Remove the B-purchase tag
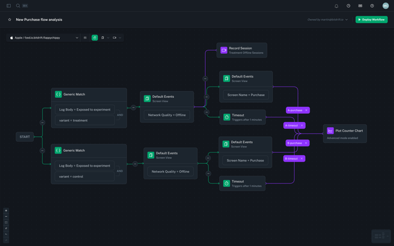The image size is (394, 246). click(306, 143)
